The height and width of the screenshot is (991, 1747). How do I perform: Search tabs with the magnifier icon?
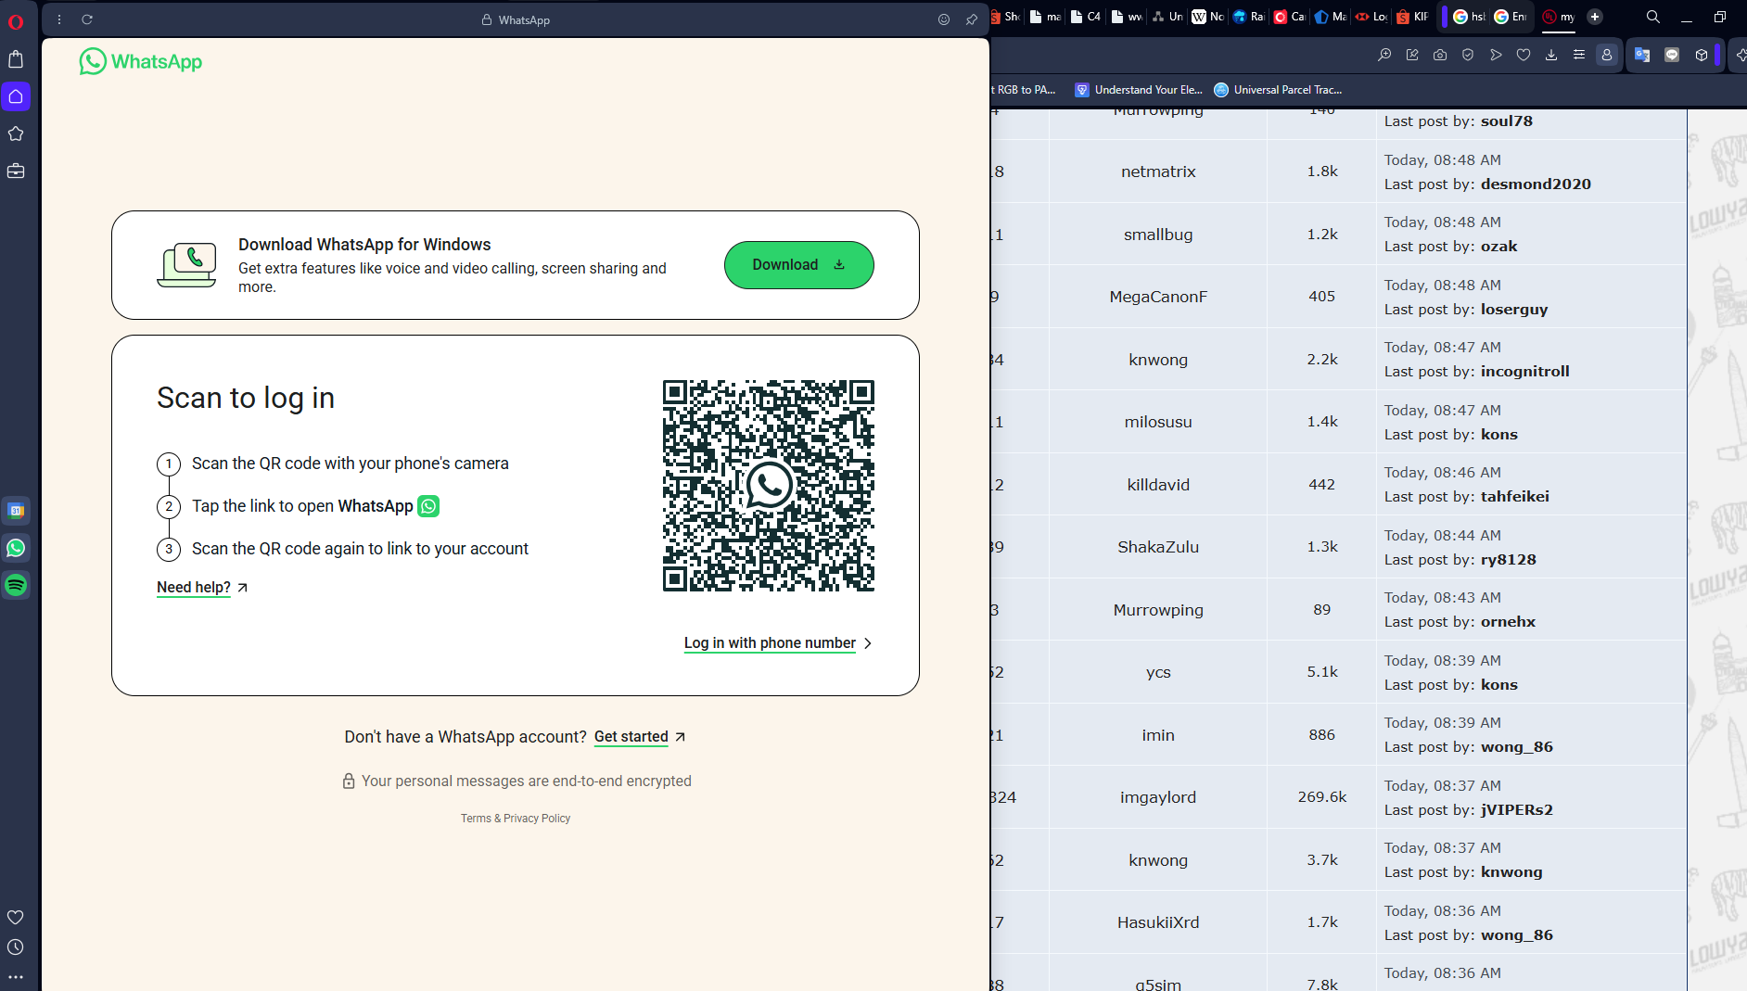point(1653,17)
